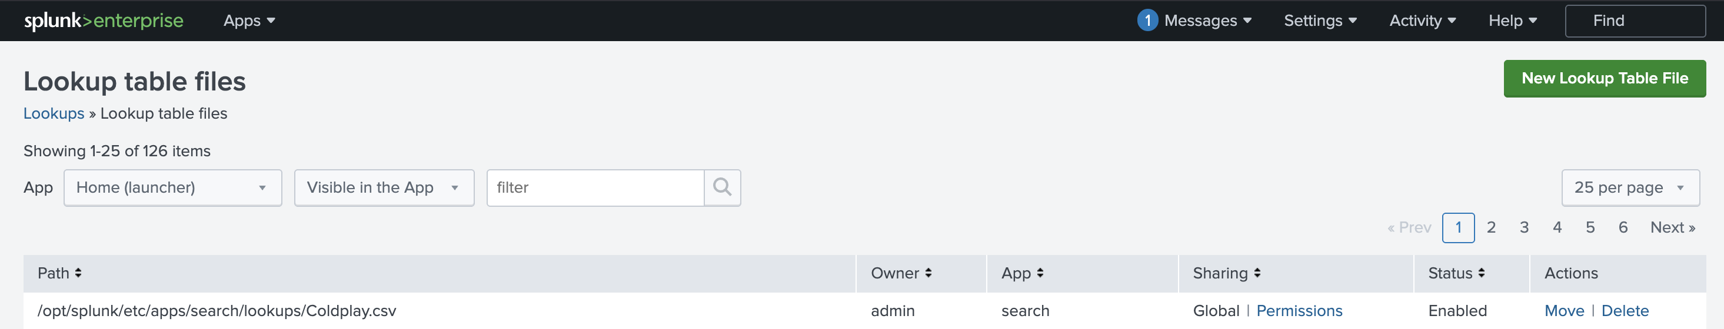Sort by Path column arrows
The width and height of the screenshot is (1724, 329).
[78, 273]
